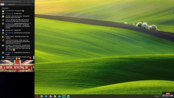Click kimberly ward's profile avatar

click(x=3, y=30)
